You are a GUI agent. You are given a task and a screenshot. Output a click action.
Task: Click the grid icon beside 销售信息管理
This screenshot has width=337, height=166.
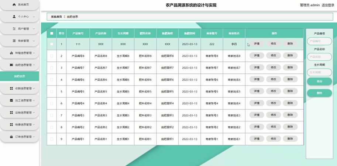[x=11, y=124]
